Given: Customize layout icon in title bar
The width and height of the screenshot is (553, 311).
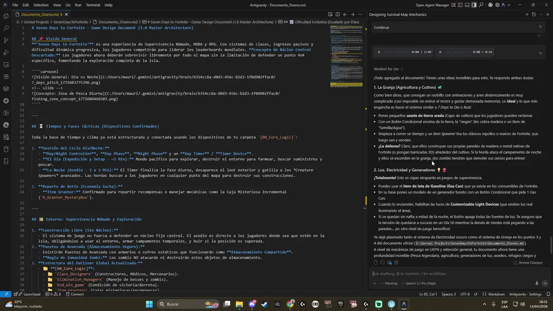Looking at the screenshot, I should (x=454, y=5).
